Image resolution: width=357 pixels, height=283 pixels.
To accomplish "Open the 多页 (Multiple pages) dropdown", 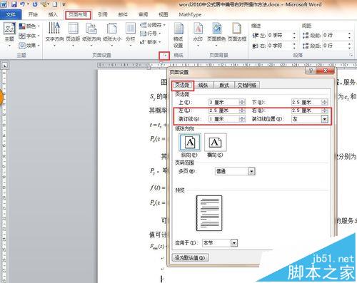I will [251, 171].
